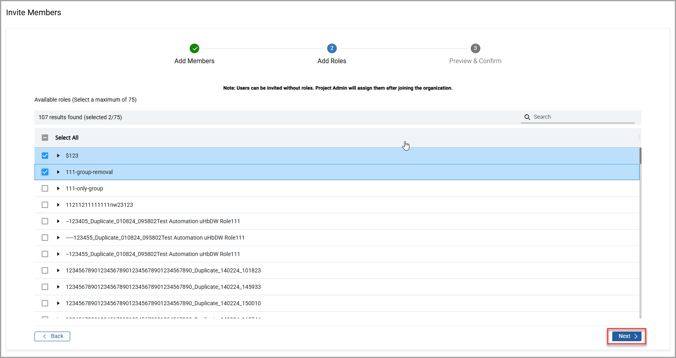The height and width of the screenshot is (358, 676).
Task: Uncheck the $123 role checkbox
Action: pos(45,156)
